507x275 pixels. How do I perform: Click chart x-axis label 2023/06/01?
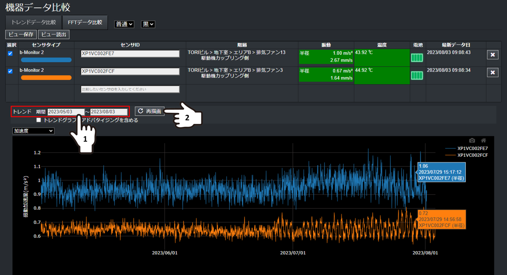coord(165,253)
